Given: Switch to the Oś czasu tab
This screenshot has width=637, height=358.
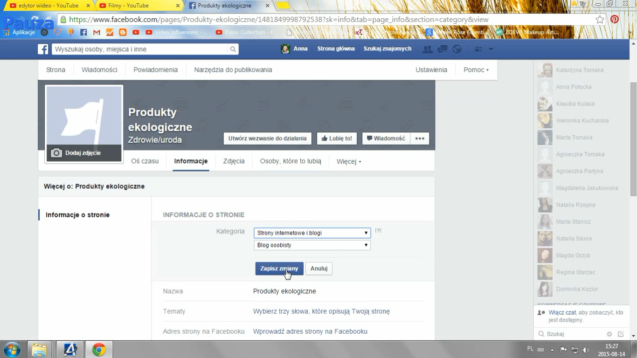Looking at the screenshot, I should [145, 161].
